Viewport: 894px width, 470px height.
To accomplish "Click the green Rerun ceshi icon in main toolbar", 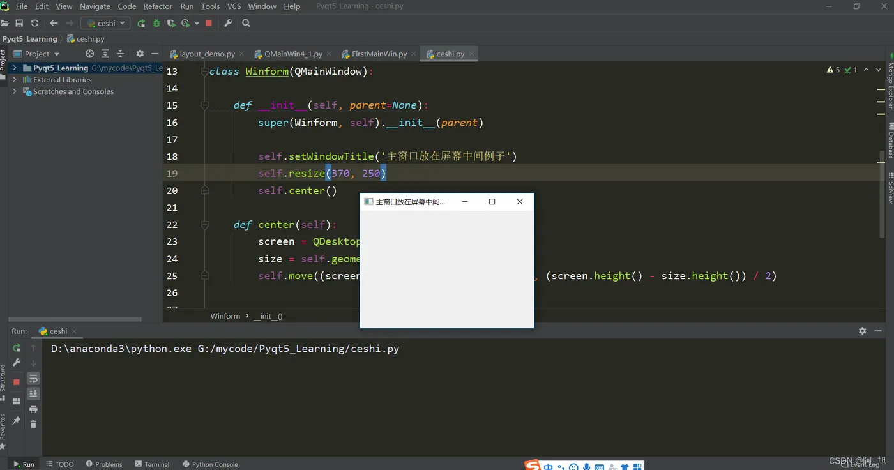I will coord(141,23).
